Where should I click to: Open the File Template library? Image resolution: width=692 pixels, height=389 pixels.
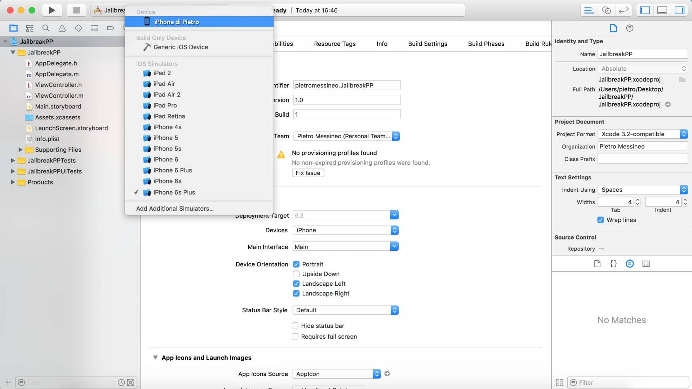(597, 264)
